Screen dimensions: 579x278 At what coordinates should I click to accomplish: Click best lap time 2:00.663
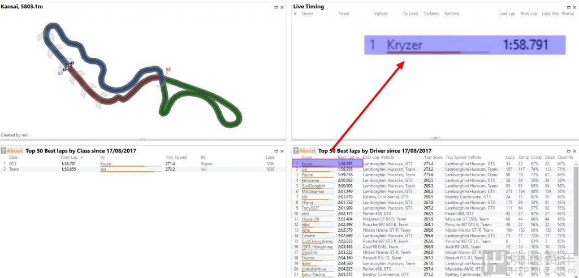345,180
